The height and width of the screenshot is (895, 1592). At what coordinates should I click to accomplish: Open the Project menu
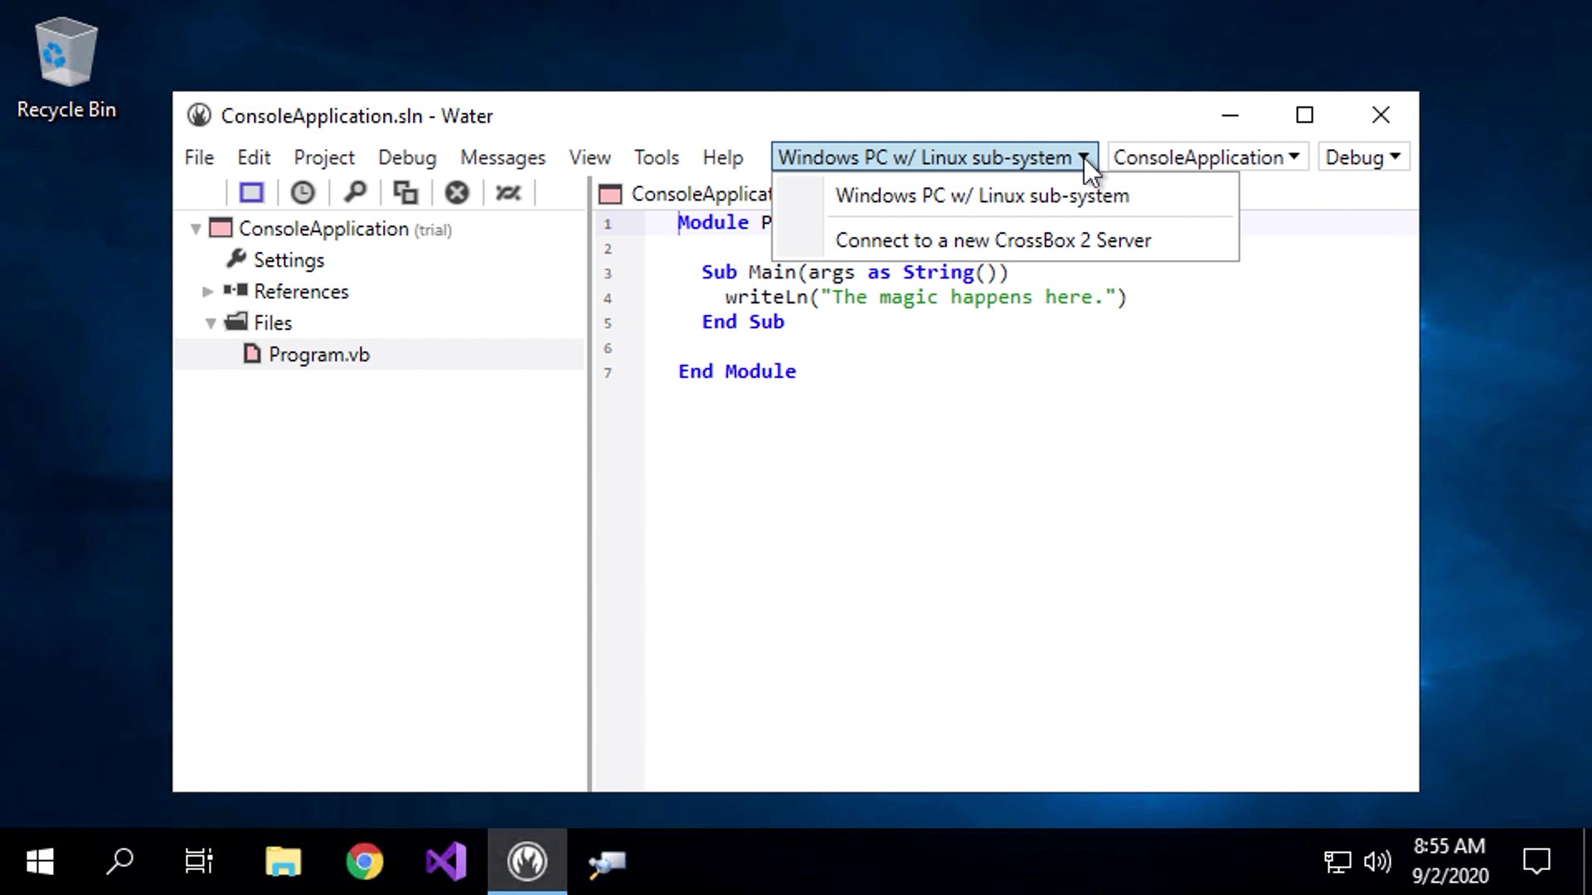(x=324, y=157)
